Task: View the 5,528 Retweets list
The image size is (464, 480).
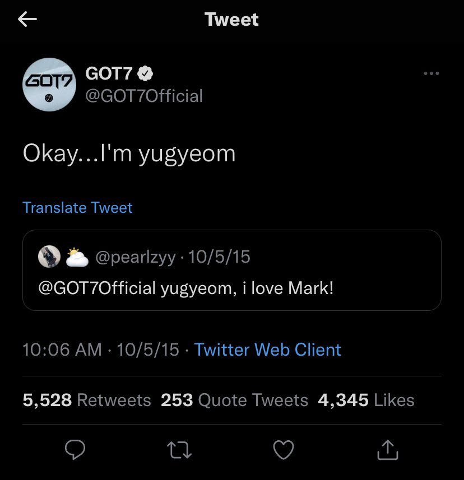Action: pos(87,400)
